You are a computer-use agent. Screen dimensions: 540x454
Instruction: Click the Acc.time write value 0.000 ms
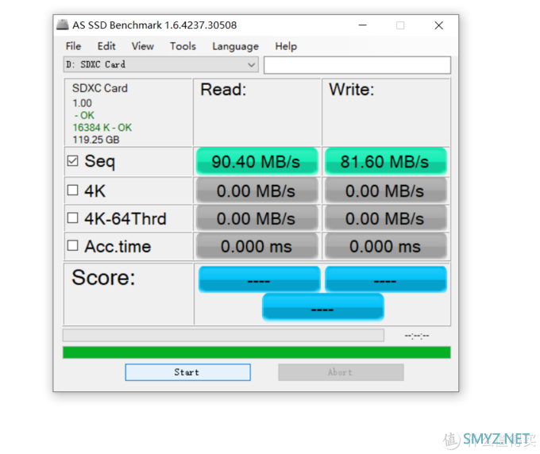coord(386,246)
